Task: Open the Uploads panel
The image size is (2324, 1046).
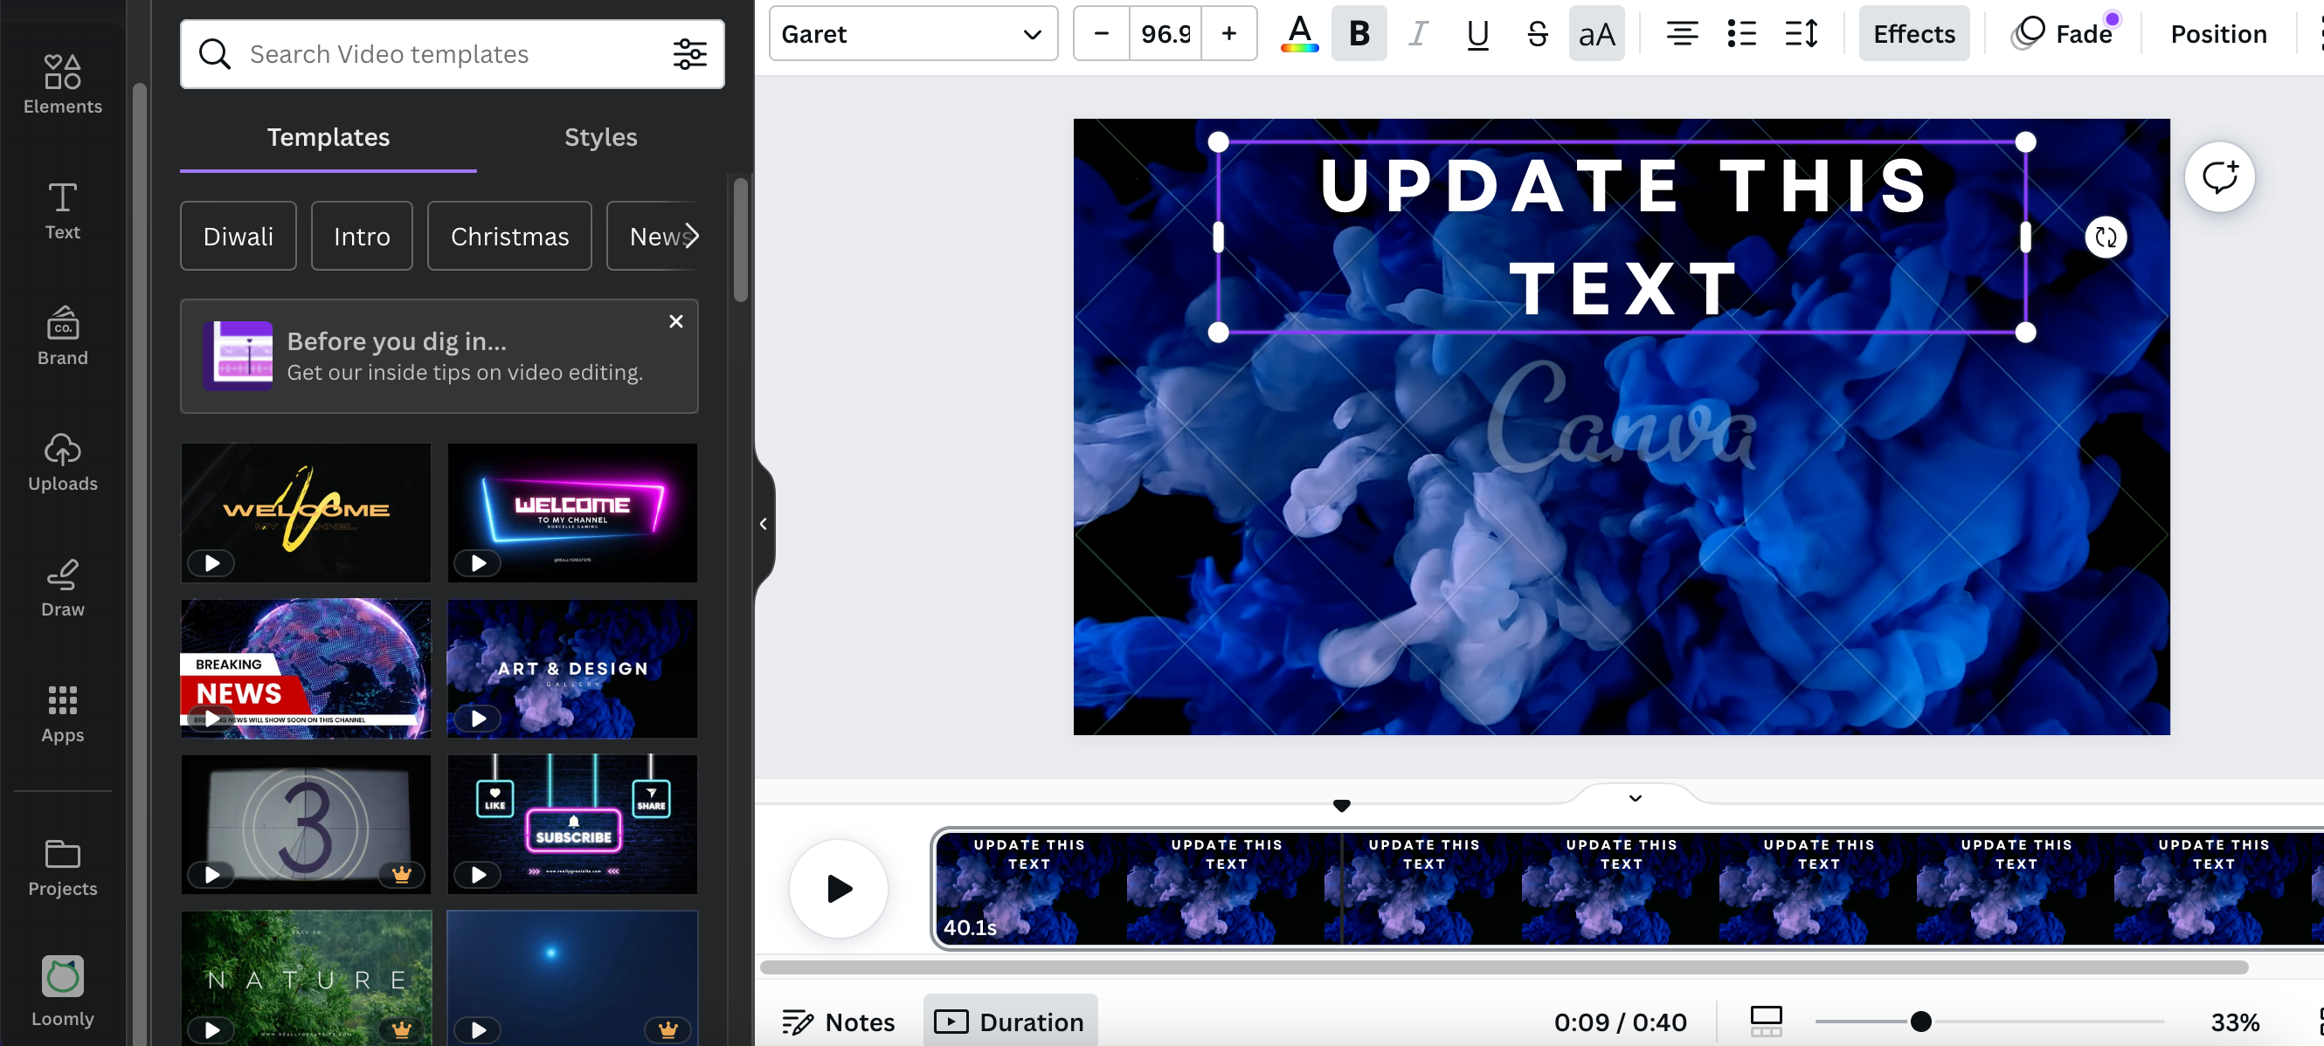Action: (x=62, y=463)
